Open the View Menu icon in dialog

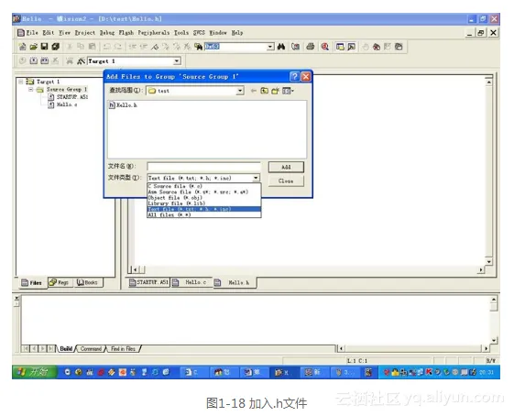tap(288, 91)
